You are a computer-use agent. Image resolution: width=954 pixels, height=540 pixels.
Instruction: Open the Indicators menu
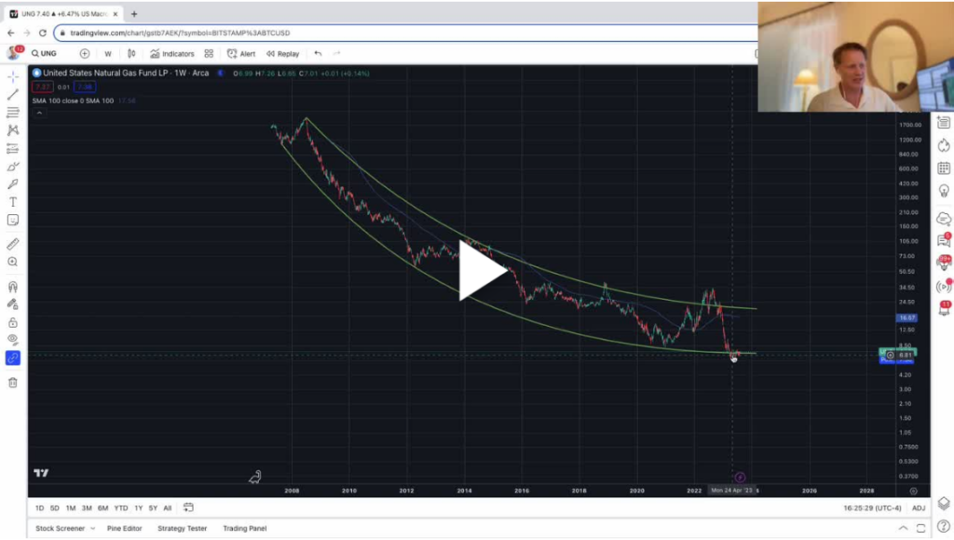coord(172,53)
